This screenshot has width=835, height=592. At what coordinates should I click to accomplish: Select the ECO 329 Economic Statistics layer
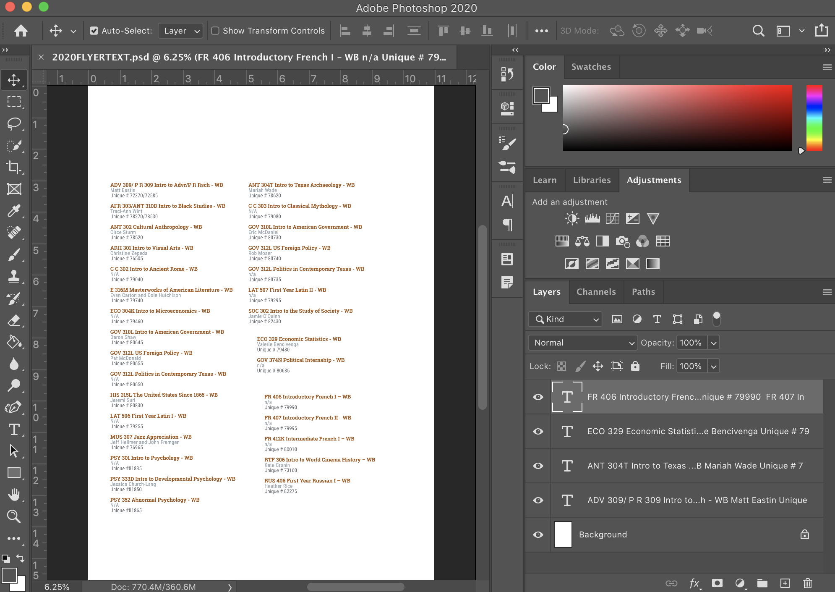(697, 431)
